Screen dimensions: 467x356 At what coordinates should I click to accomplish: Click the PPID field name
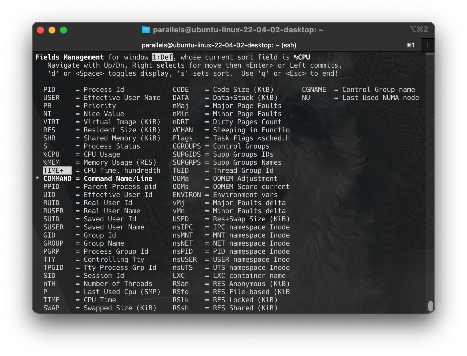click(x=51, y=187)
